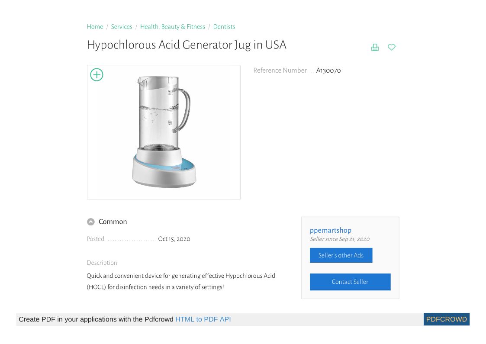
Task: Follow the HTML to PDF API link
Action: [x=203, y=319]
